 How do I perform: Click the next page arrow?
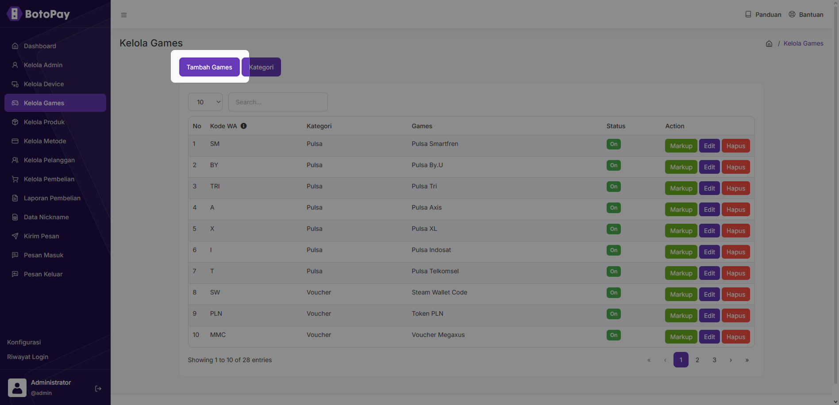click(731, 360)
